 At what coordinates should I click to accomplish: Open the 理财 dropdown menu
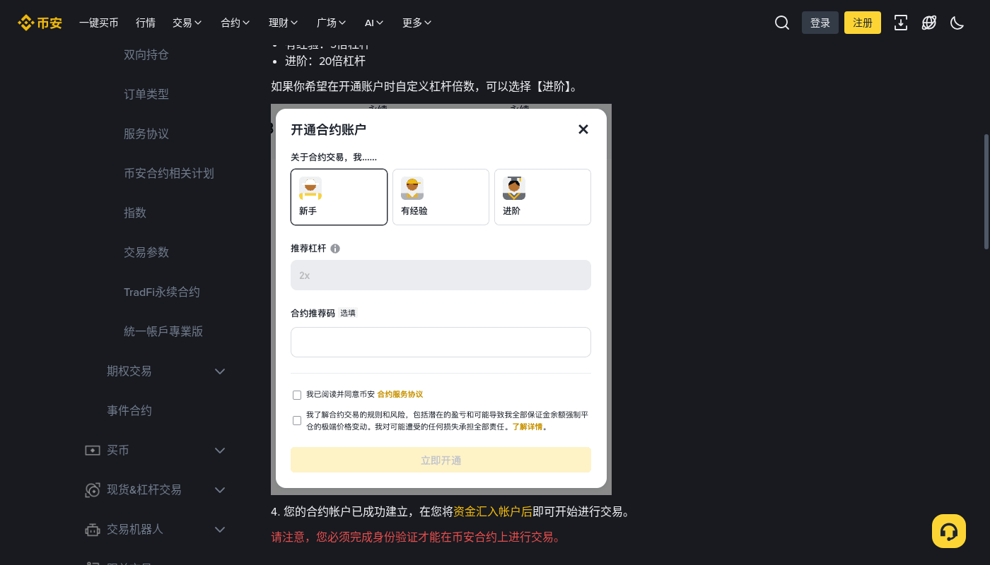(x=284, y=23)
